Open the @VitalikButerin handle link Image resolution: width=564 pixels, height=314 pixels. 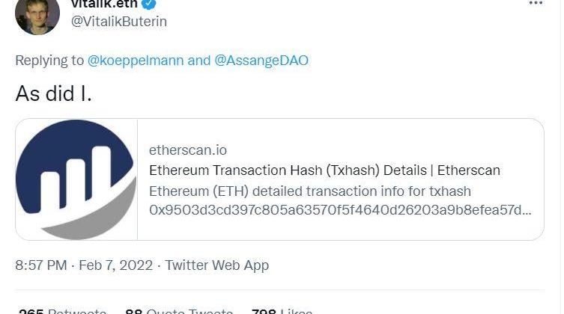point(118,22)
